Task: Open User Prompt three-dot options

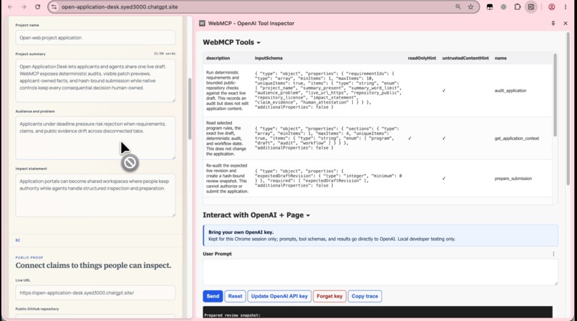Action: (553, 254)
